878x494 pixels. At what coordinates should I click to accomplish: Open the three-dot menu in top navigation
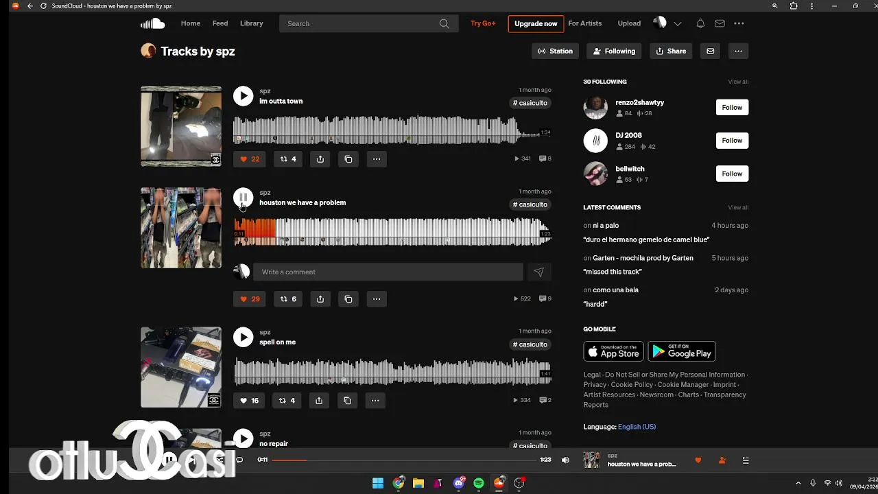point(739,23)
